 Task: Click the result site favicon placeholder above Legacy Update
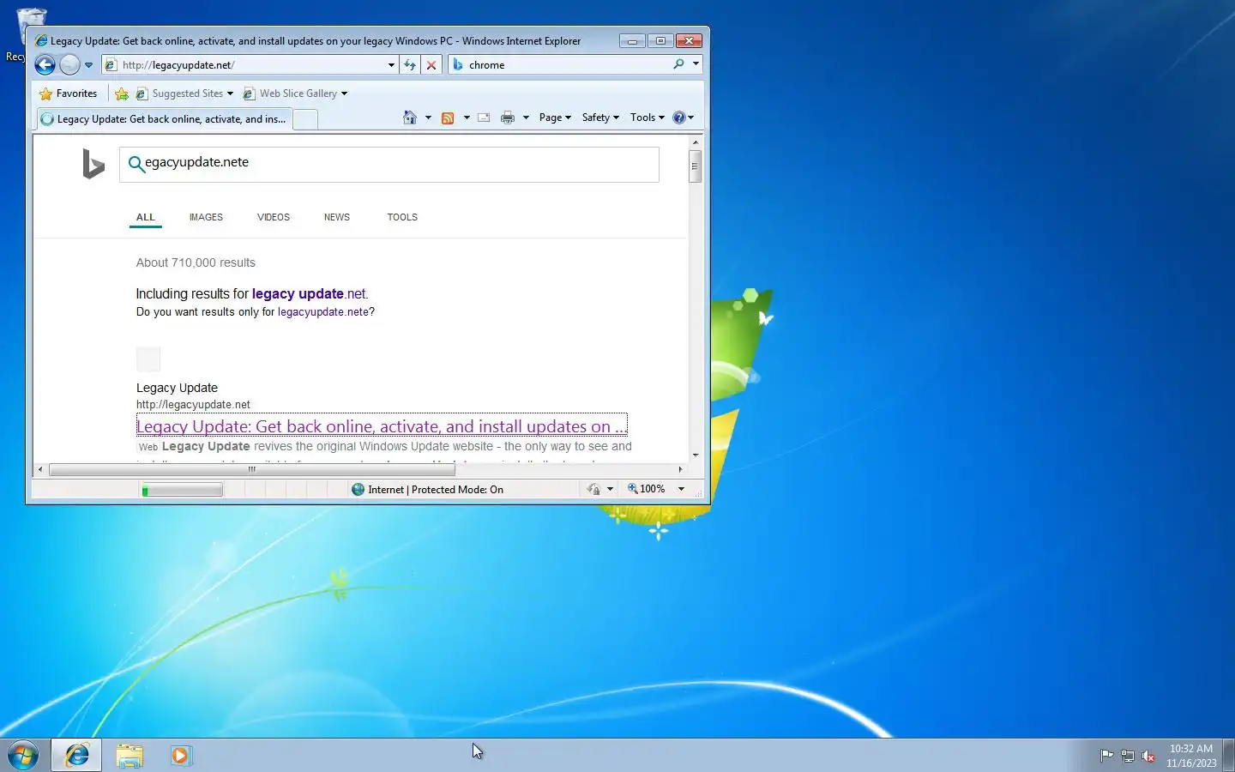point(148,359)
